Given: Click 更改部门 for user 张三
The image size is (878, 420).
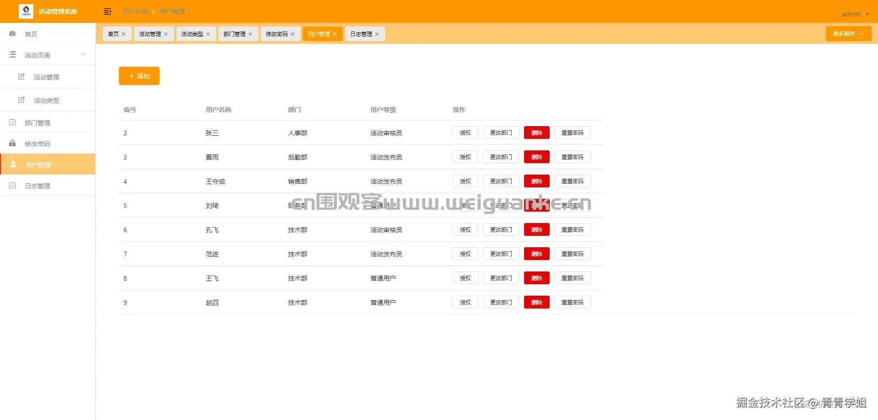Looking at the screenshot, I should point(501,133).
